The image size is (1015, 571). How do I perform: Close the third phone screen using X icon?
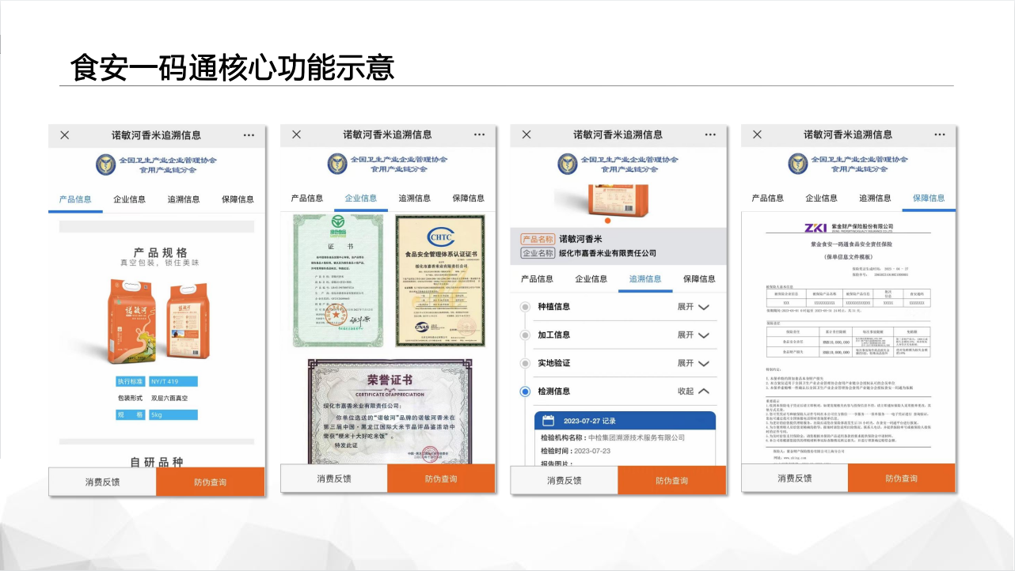click(x=527, y=134)
